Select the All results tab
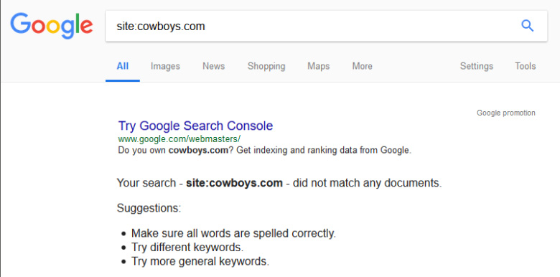Viewport: 560px width, 277px height. [123, 67]
